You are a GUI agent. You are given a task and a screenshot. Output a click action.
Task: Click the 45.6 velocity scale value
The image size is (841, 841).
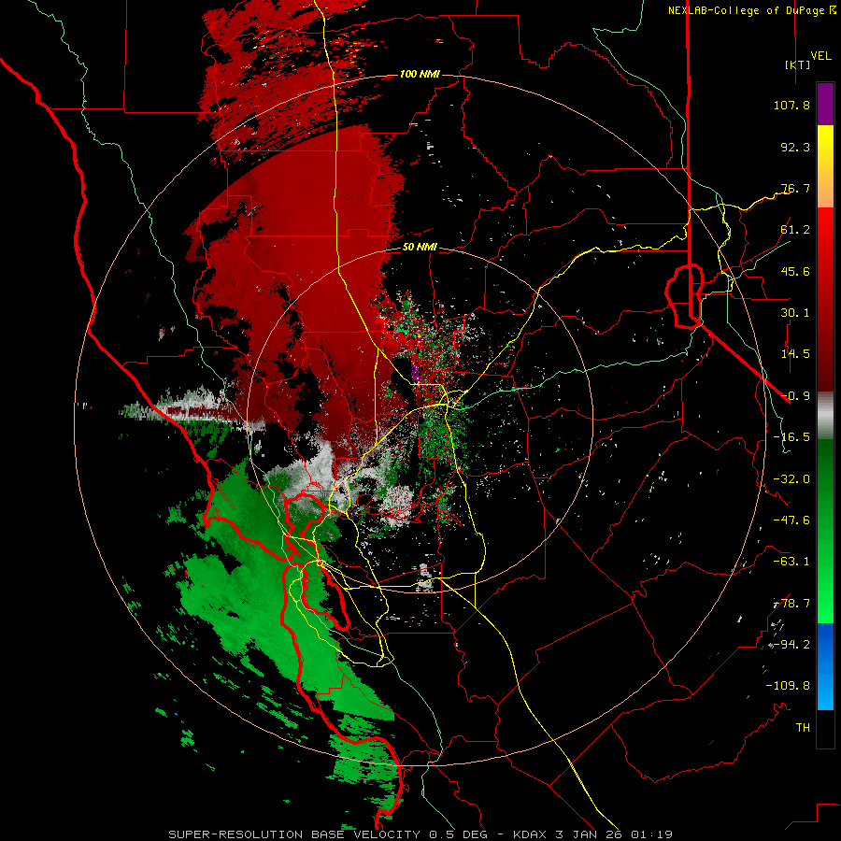click(x=795, y=271)
